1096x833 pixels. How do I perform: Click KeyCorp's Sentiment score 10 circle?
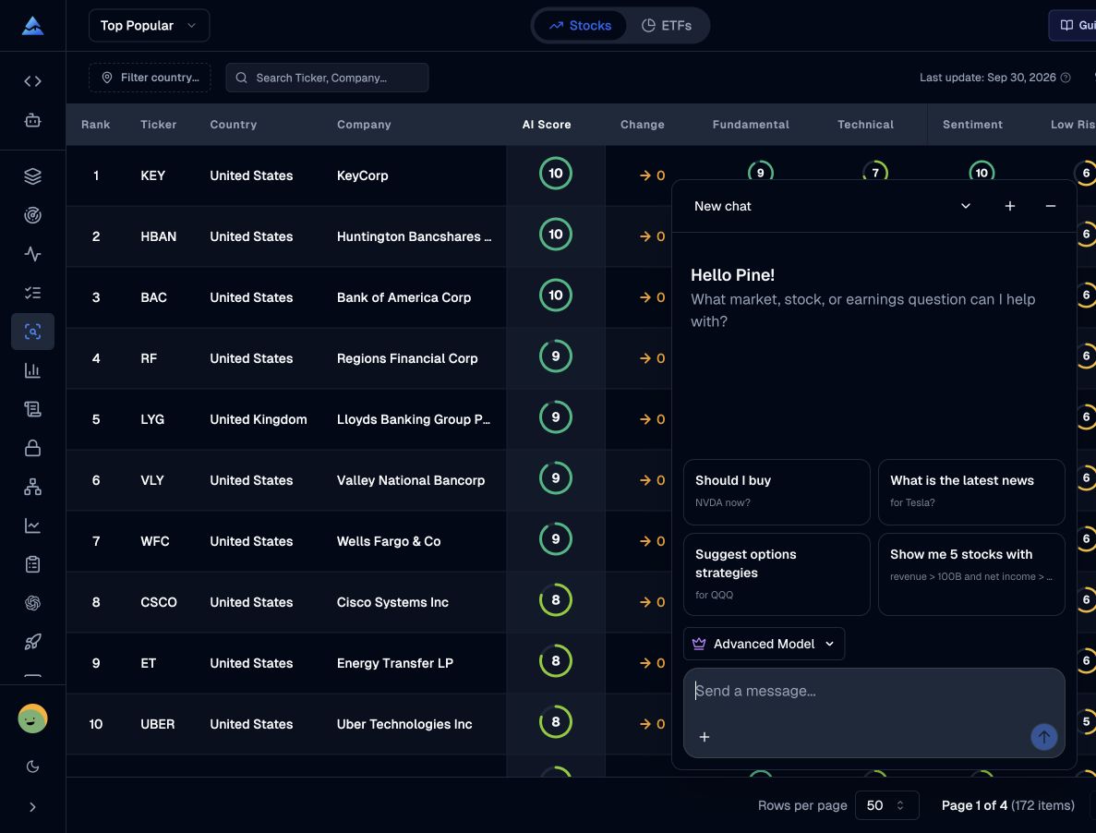(x=982, y=173)
